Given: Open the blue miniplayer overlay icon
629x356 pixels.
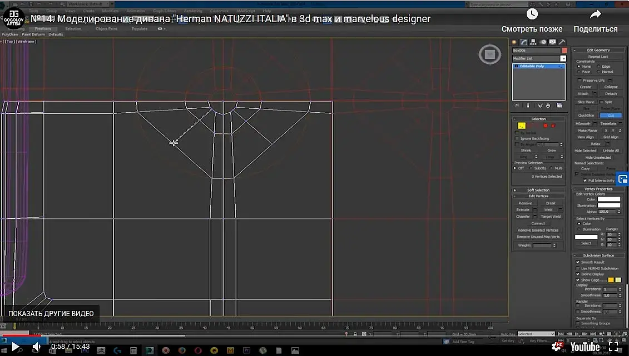Looking at the screenshot, I should 622,179.
